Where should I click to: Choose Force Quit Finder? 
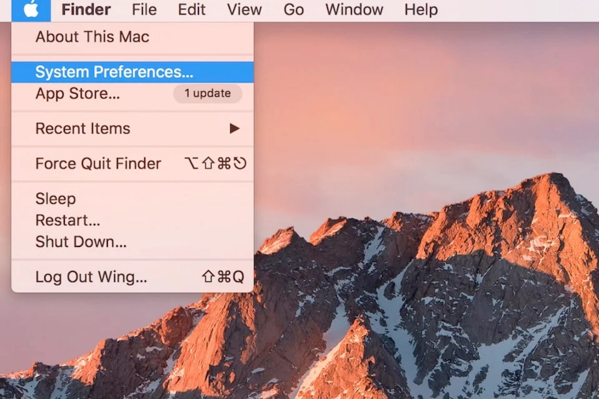[98, 164]
